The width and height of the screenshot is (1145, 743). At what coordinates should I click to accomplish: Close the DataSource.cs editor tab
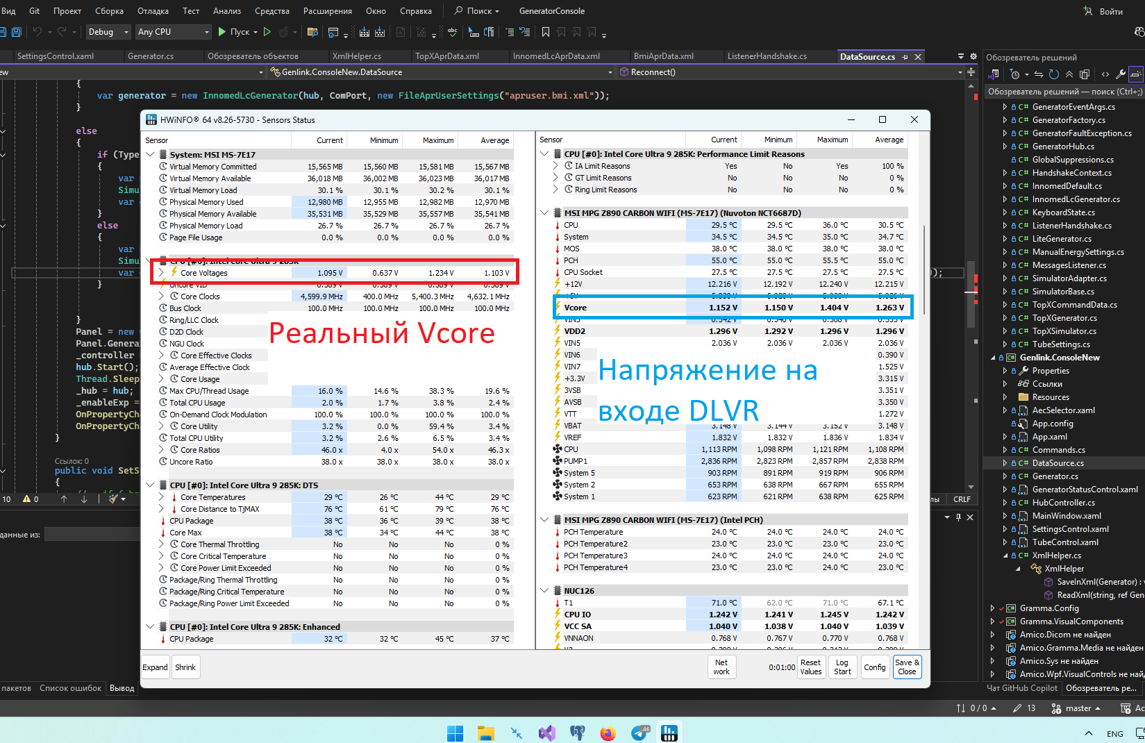point(918,57)
